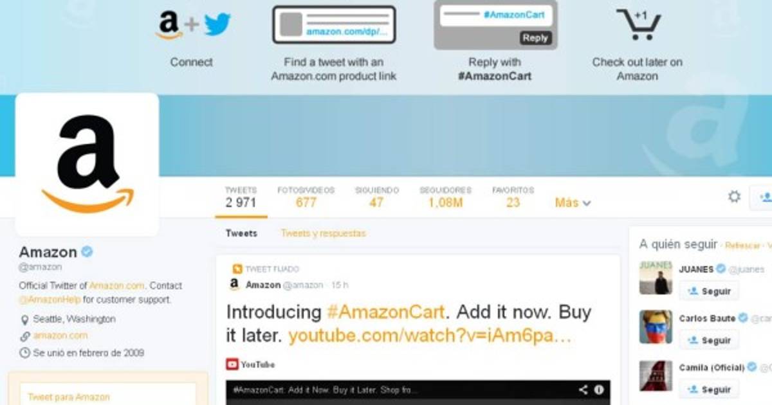Screen dimensions: 772x405
Task: Click Amazon verified badge next to name
Action: (x=87, y=251)
